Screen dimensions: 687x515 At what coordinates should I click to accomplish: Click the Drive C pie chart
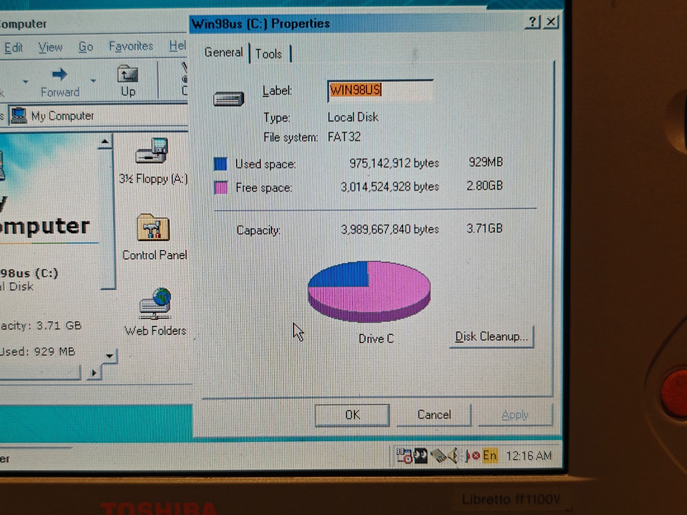point(369,292)
